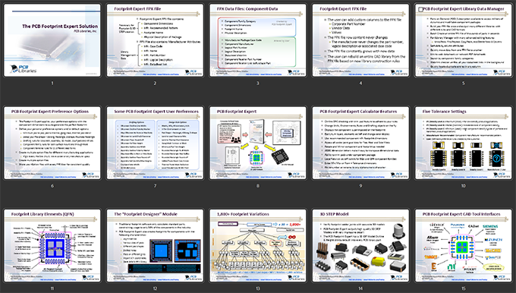The width and height of the screenshot is (516, 293).
Task: Click the slide number 8 label
Action: [258, 186]
